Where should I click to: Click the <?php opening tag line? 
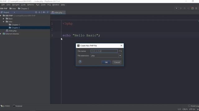pos(68,24)
